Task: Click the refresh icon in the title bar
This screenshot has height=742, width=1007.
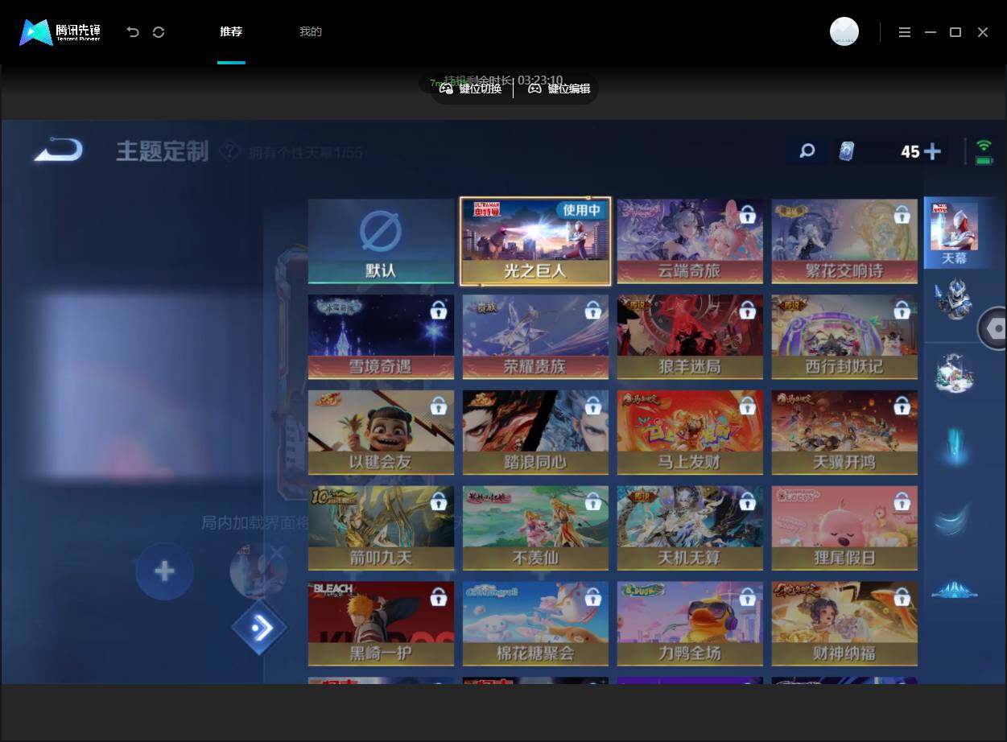Action: (159, 32)
